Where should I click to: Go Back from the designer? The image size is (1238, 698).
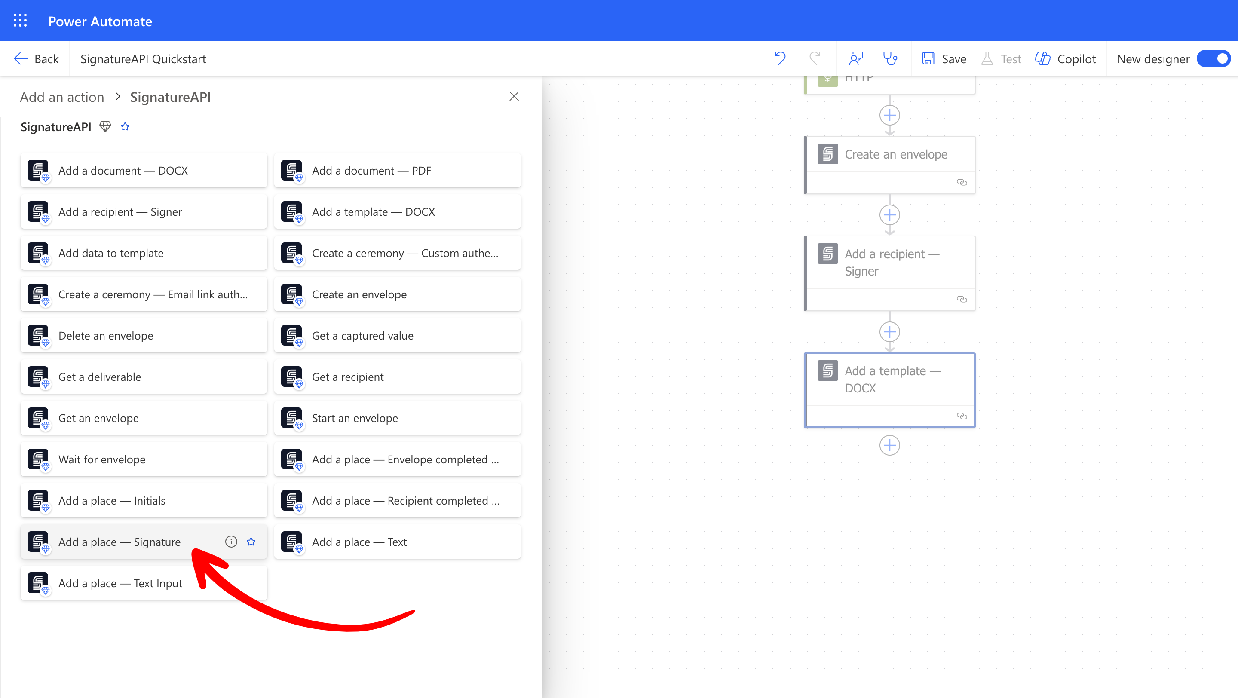[37, 58]
